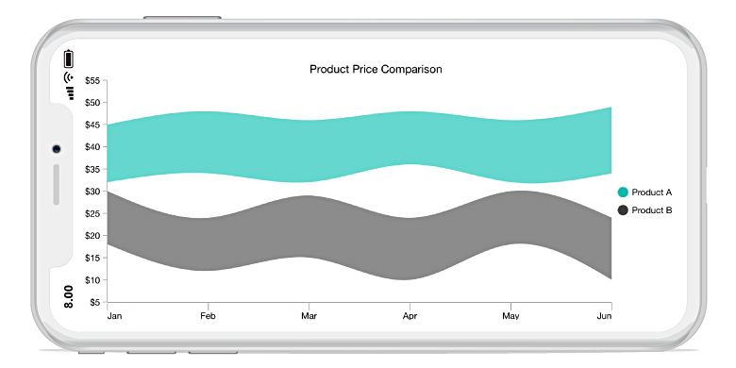Click the May axis label
The height and width of the screenshot is (368, 736).
pyautogui.click(x=510, y=316)
